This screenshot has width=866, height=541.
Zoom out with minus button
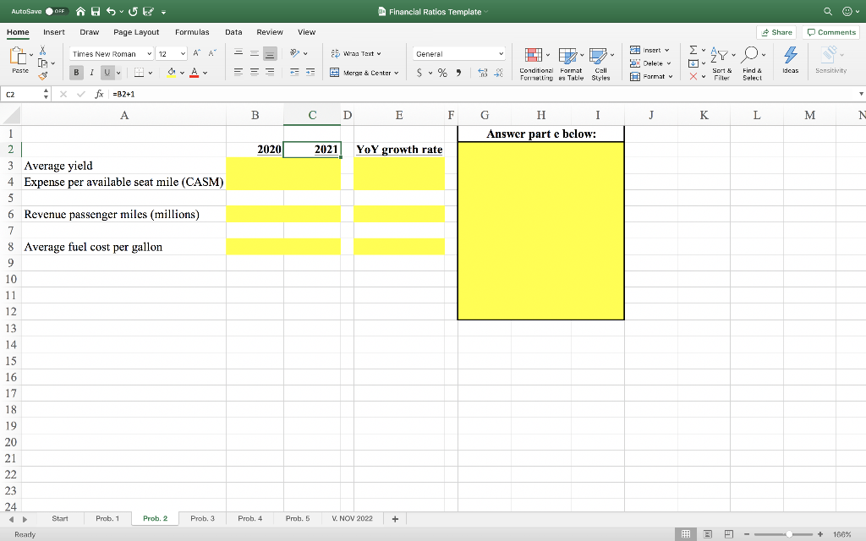(x=747, y=534)
